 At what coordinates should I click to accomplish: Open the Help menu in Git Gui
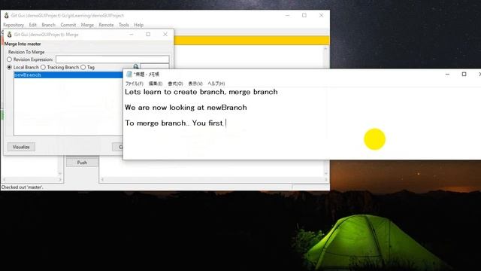pos(138,25)
